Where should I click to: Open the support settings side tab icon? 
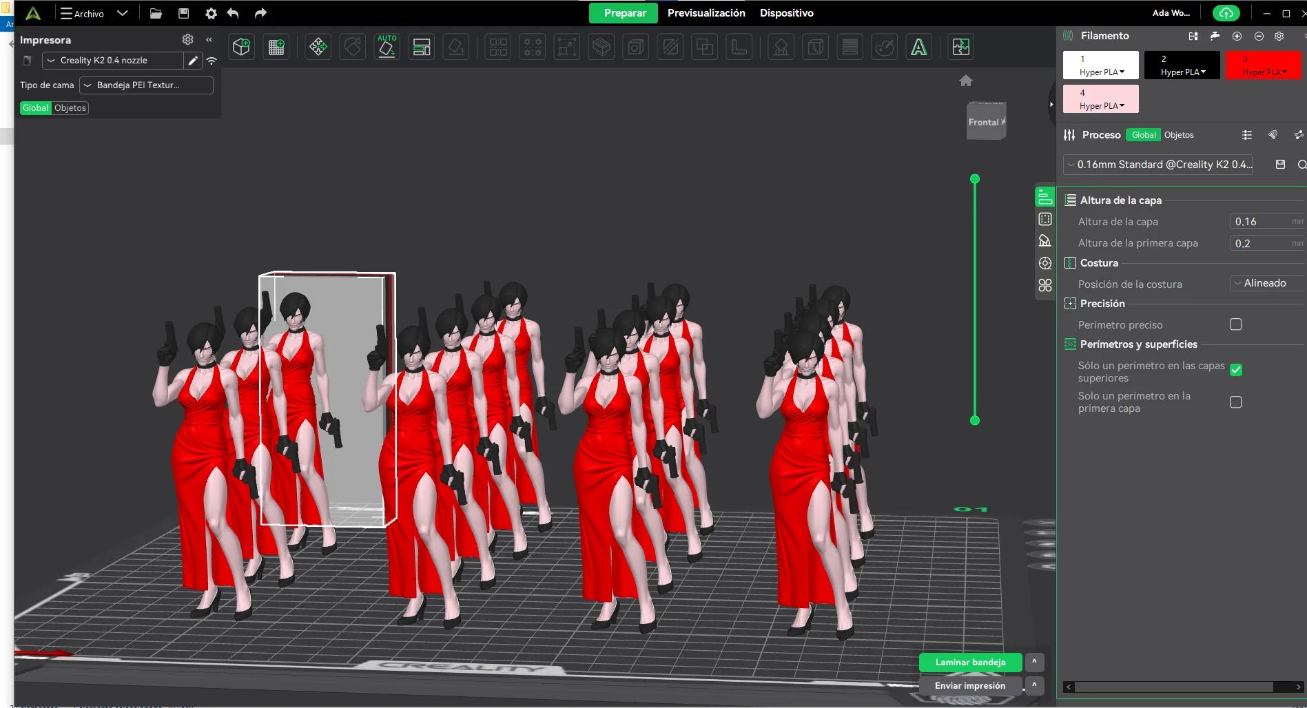(1044, 241)
